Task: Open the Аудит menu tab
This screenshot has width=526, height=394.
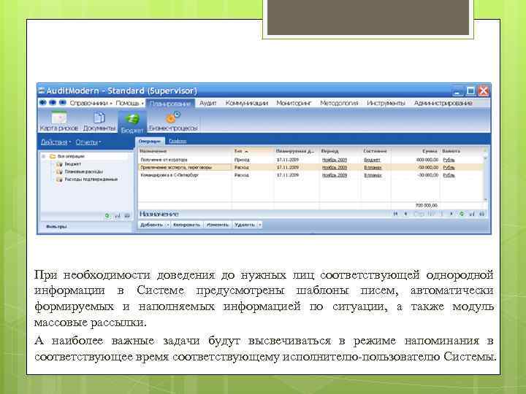Action: tap(207, 103)
